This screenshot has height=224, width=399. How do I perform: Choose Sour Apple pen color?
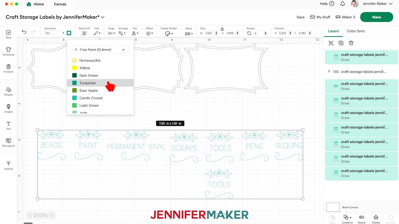pyautogui.click(x=100, y=90)
